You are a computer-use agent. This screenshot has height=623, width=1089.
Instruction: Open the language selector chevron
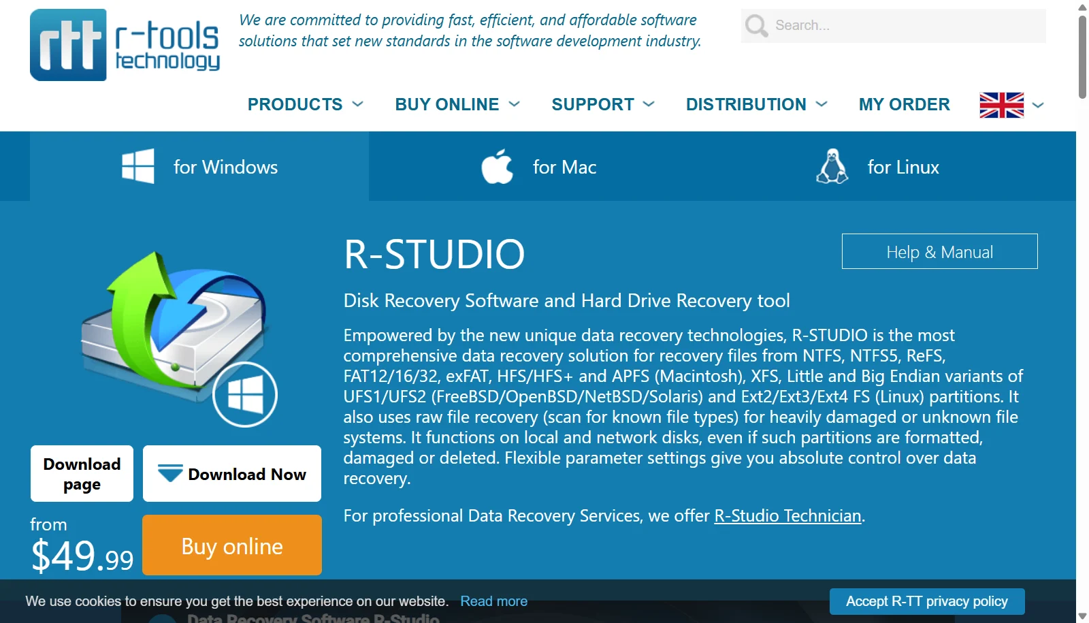click(1038, 105)
